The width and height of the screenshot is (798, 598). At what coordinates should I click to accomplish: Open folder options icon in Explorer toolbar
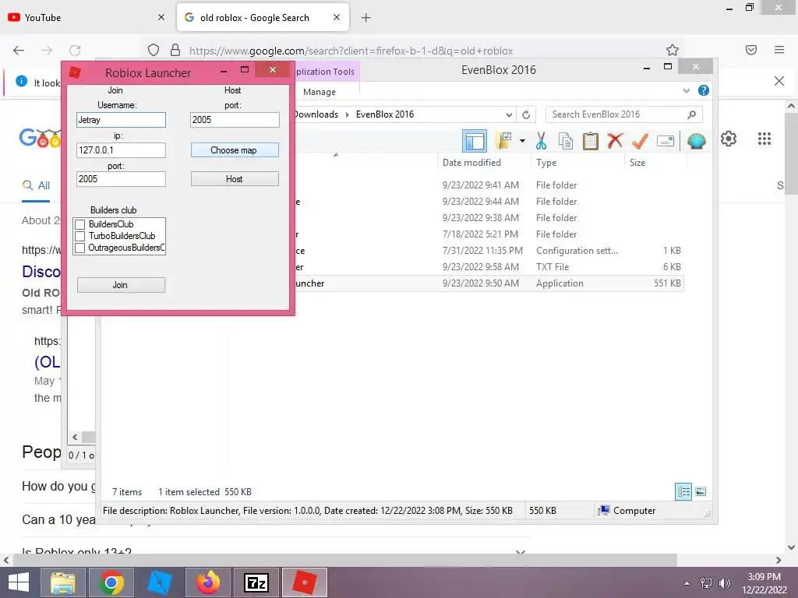pos(504,141)
